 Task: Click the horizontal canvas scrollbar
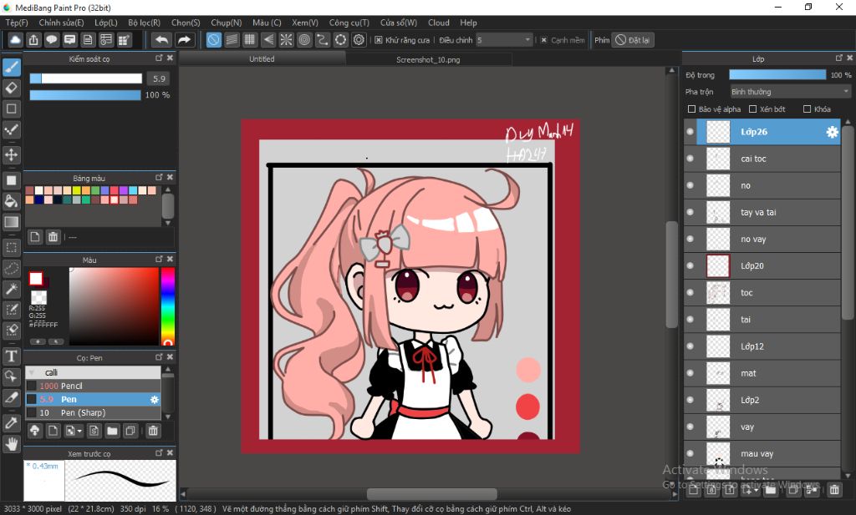[x=432, y=494]
